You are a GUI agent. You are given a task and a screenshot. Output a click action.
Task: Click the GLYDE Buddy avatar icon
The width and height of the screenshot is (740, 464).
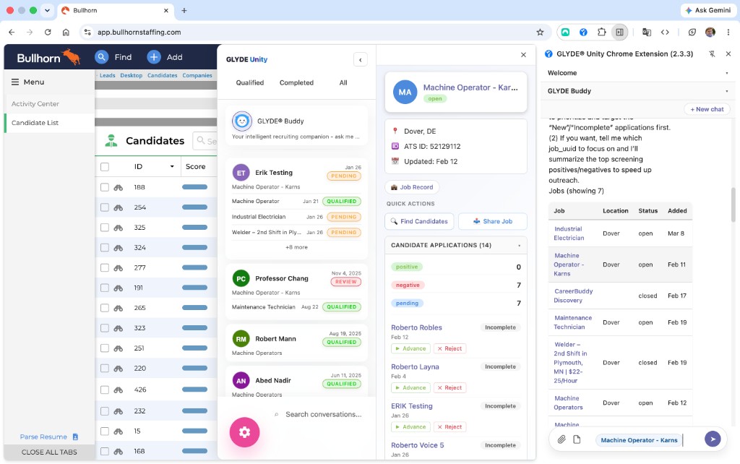pyautogui.click(x=241, y=121)
